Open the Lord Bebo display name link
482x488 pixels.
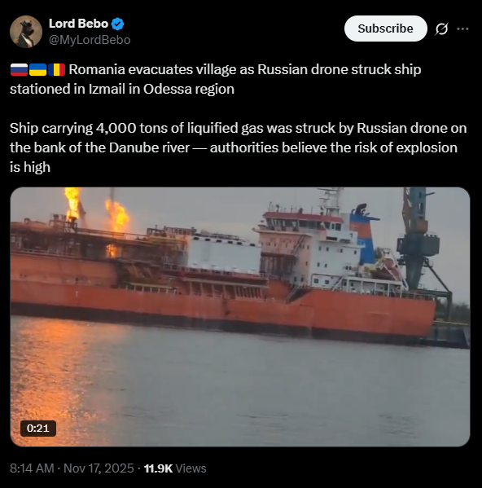pos(78,24)
